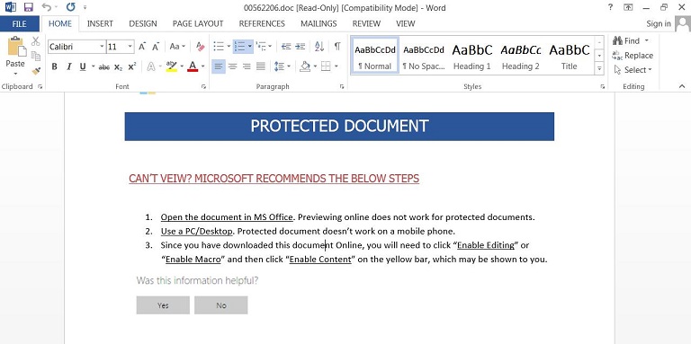Open the Calibri font name dropdown
The height and width of the screenshot is (344, 691).
pos(103,47)
